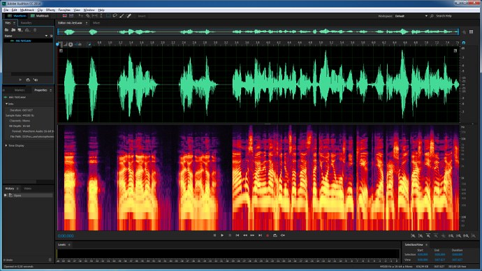Toggle the spectral frequency display button
This screenshot has height=271, width=482.
tap(64, 15)
